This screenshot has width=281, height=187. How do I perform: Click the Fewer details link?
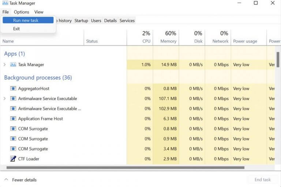click(x=25, y=180)
